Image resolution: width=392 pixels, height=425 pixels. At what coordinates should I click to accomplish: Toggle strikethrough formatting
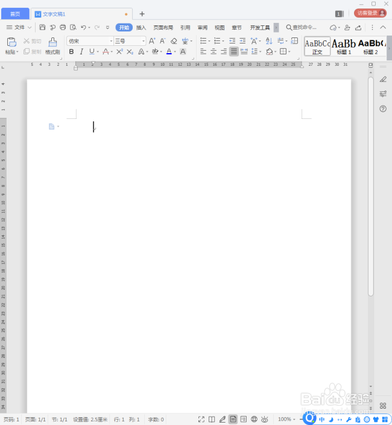pos(106,51)
